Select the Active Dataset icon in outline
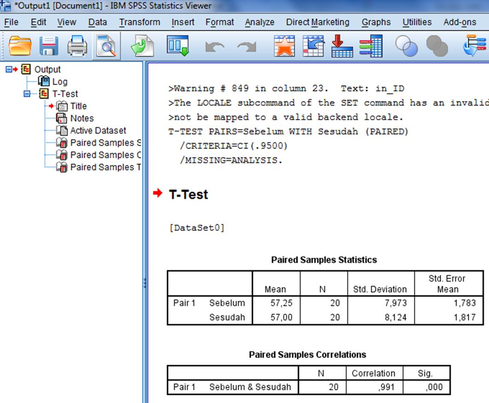Viewport: 489px width, 403px height. (x=62, y=130)
